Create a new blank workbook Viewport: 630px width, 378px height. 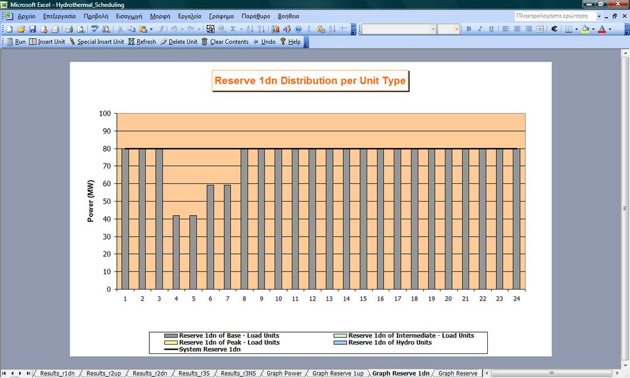pyautogui.click(x=10, y=29)
